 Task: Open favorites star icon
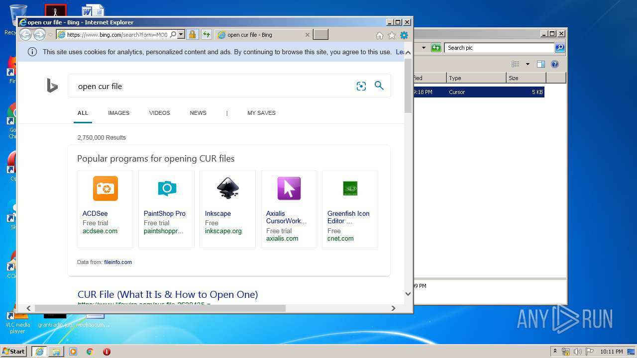tap(392, 35)
